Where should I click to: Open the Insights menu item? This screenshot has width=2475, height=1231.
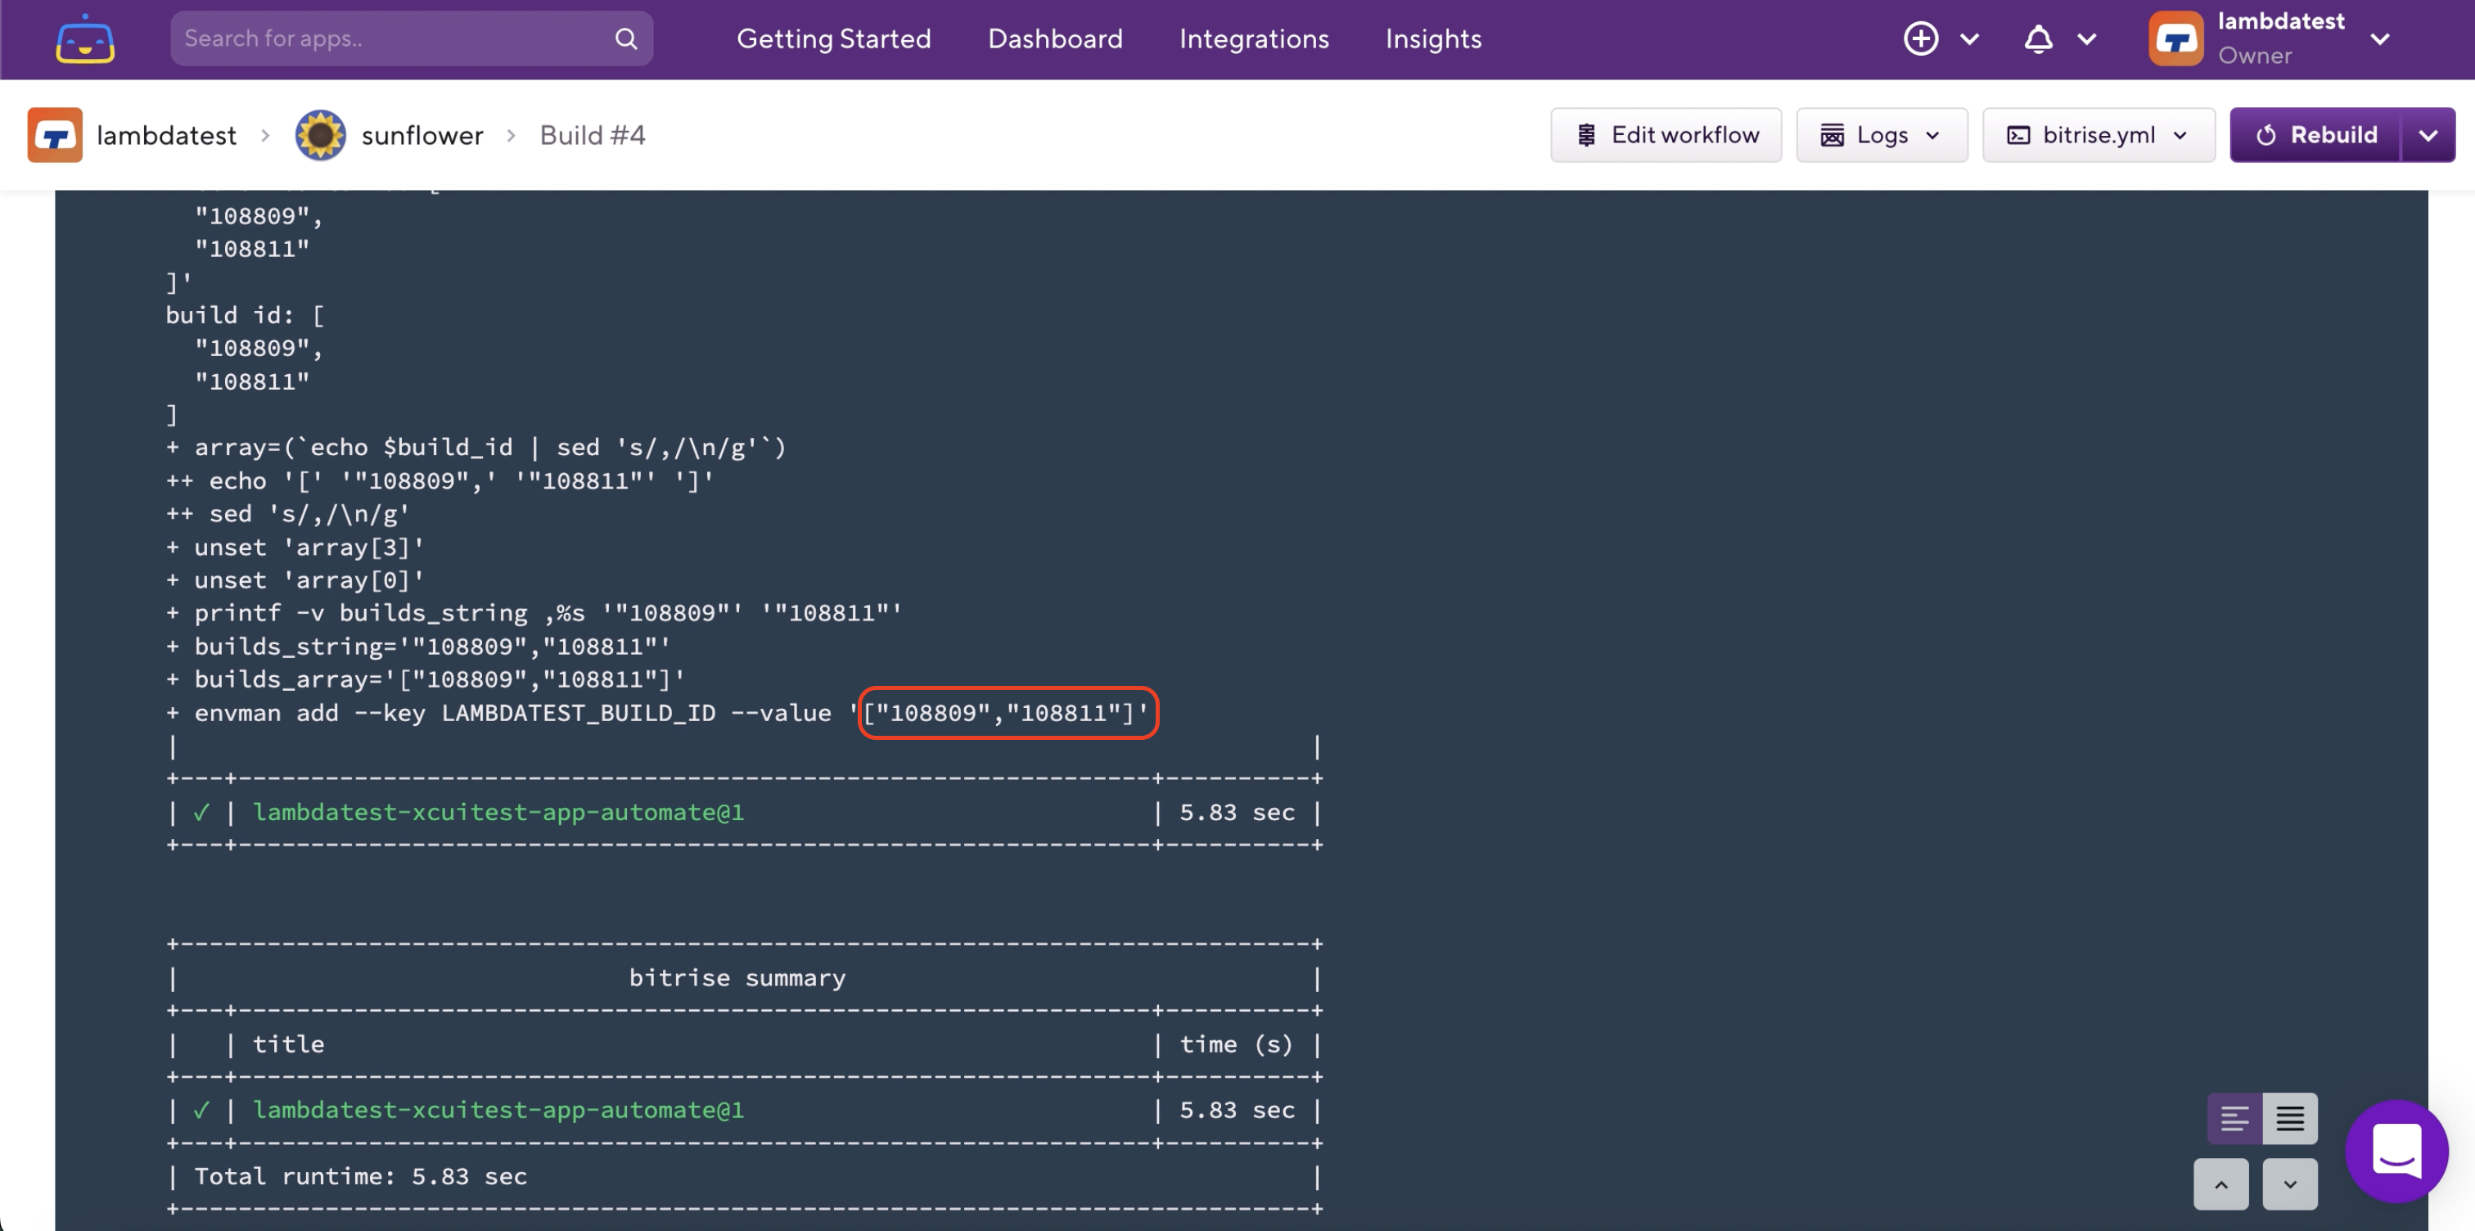(1432, 38)
